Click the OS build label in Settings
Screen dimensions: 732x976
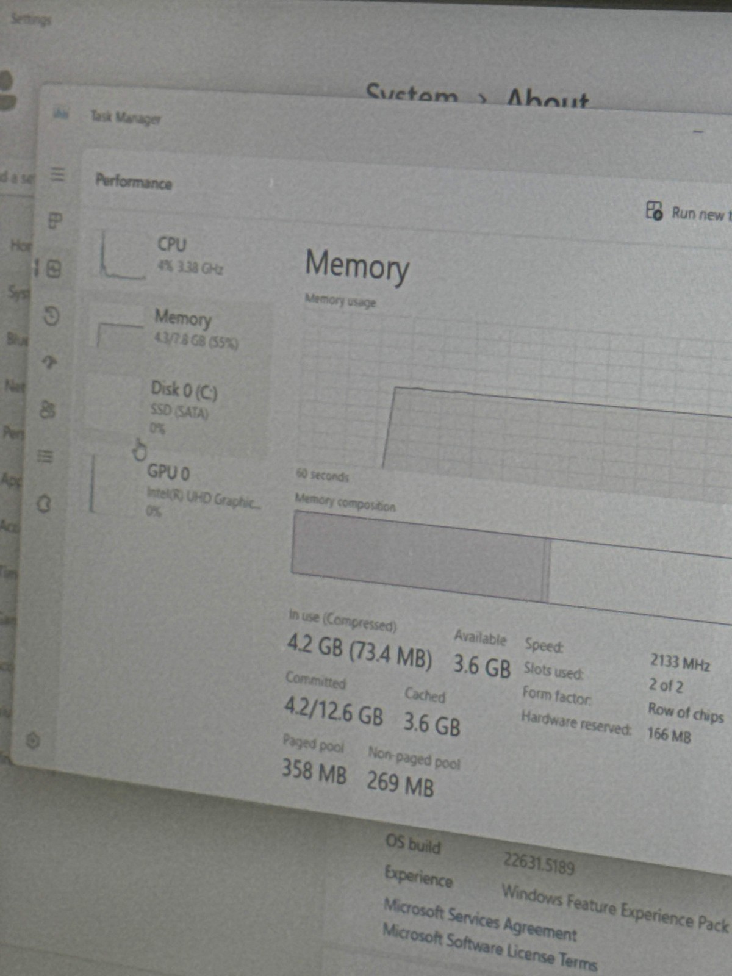point(412,844)
